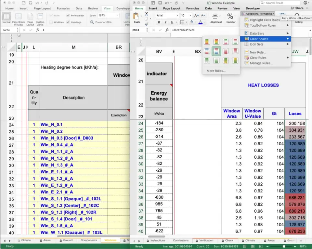This screenshot has width=312, height=249.
Task: Select the Normal view icon
Action: (x=6, y=17)
